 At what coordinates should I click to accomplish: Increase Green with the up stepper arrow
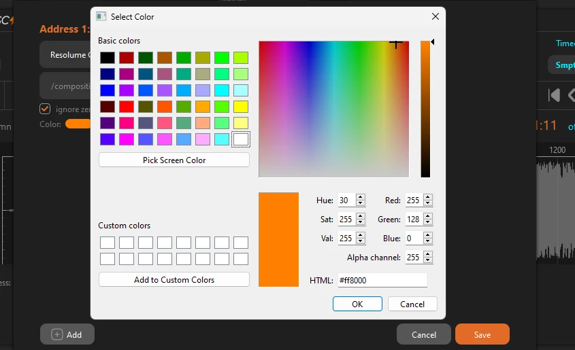[x=428, y=216]
